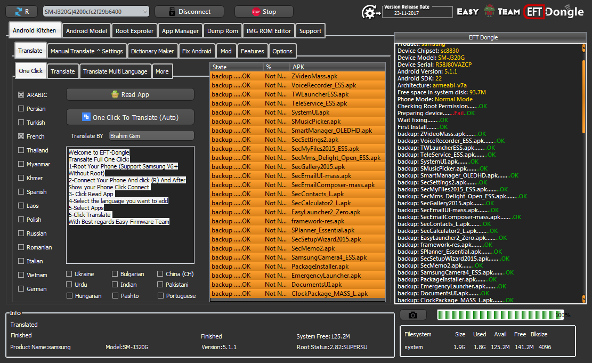Screen dimensions: 592x363
Task: Click the green progress bar at 100%
Action: [501, 315]
